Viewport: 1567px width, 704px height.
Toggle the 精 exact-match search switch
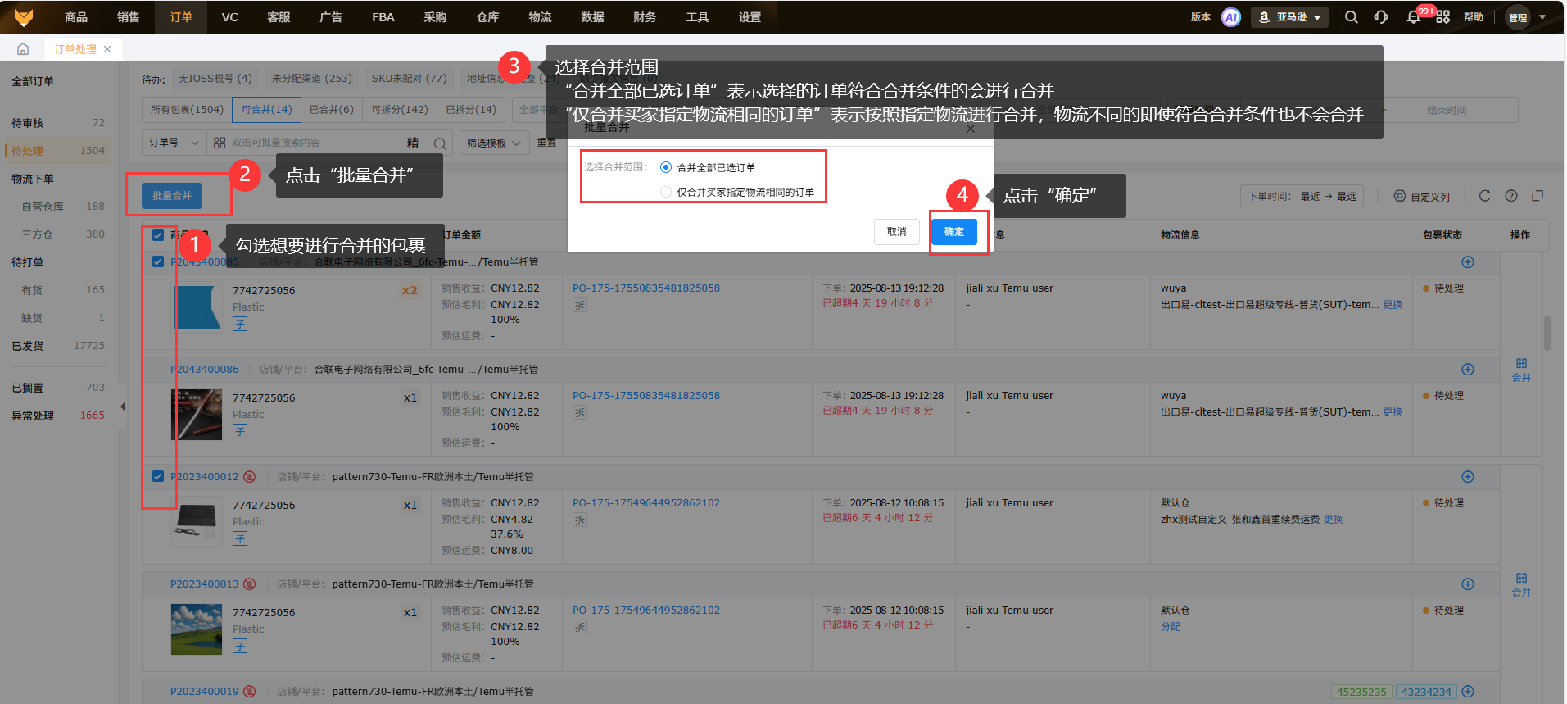pos(413,143)
